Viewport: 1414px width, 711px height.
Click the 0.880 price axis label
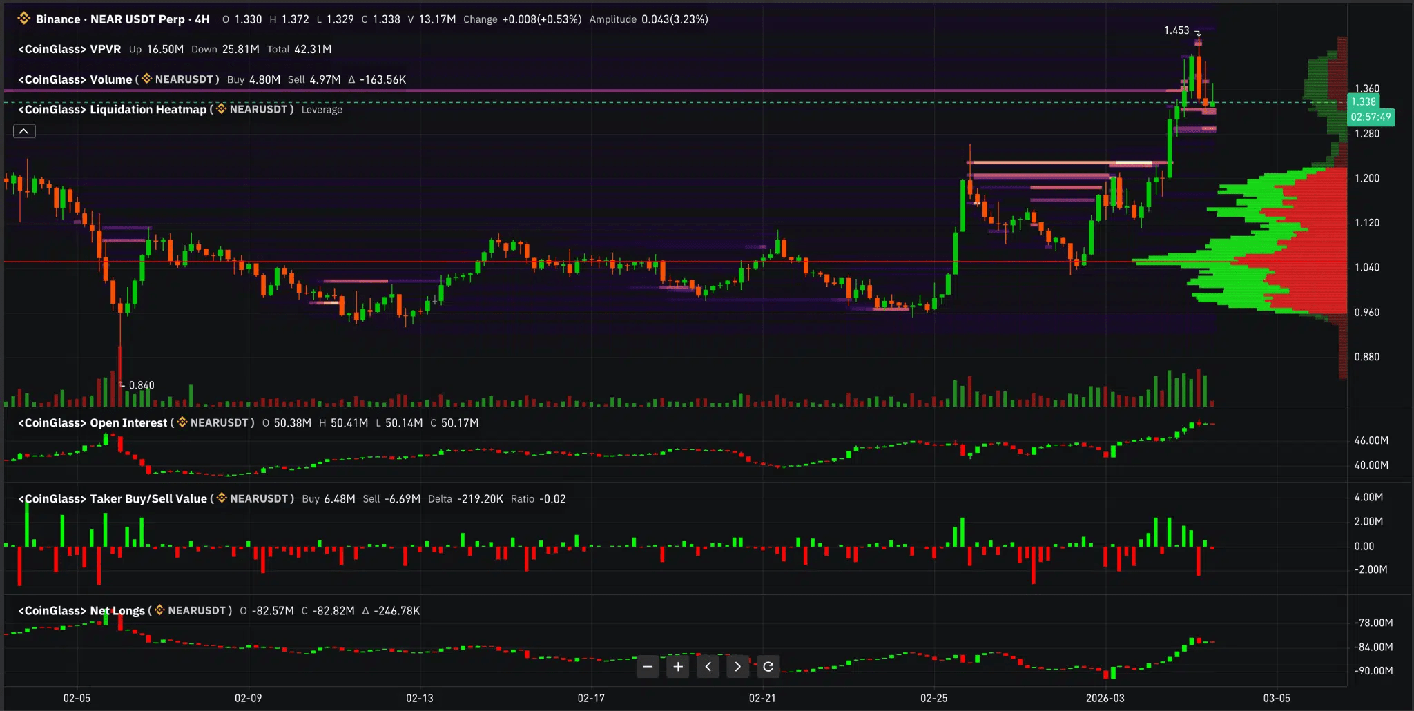pyautogui.click(x=1367, y=357)
